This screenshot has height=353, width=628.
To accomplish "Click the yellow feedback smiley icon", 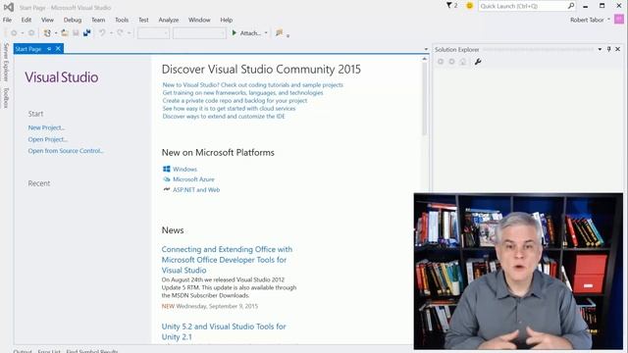I will (x=469, y=6).
